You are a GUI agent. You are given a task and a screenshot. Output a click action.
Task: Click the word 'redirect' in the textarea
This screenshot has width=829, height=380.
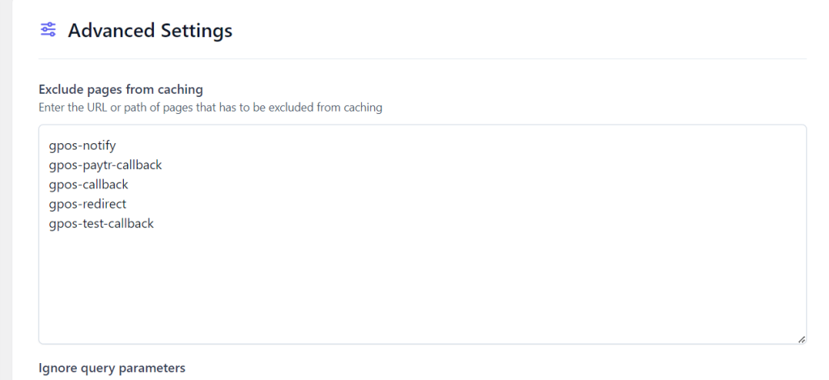[103, 204]
